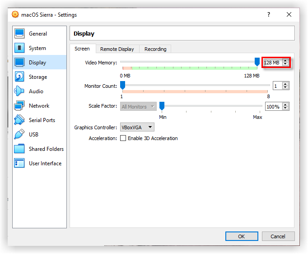This screenshot has width=308, height=254.
Task: Click the Storage disk icon
Action: coord(19,77)
